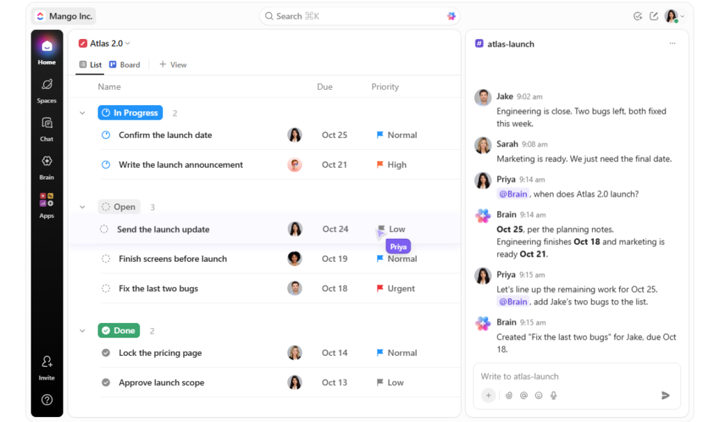Collapse the Done group

pos(82,331)
